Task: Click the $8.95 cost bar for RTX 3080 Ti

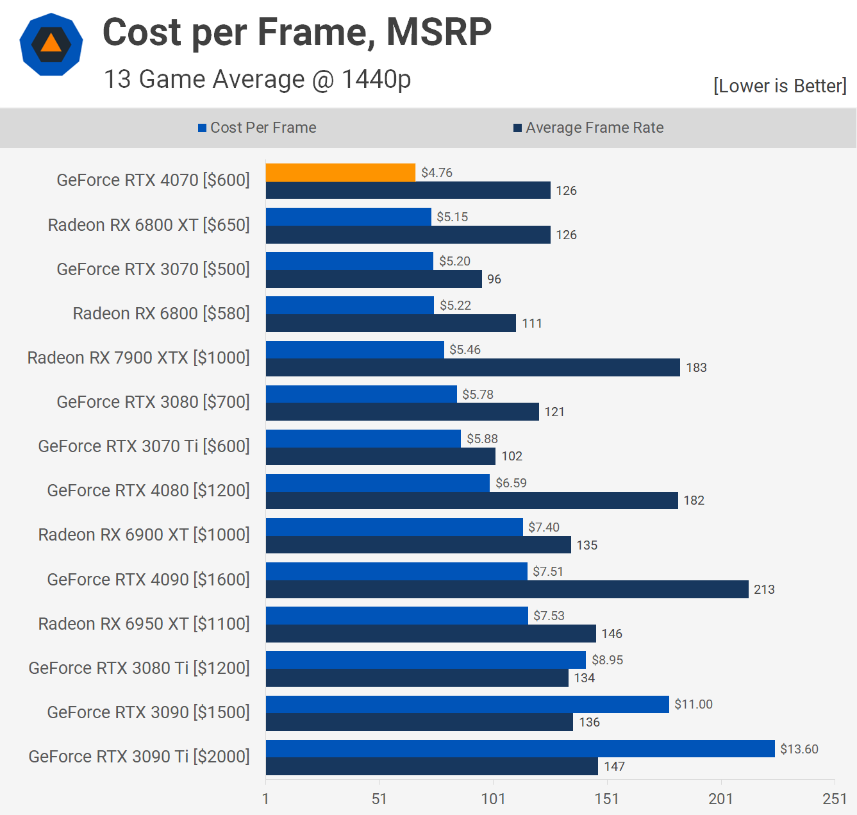Action: 426,660
